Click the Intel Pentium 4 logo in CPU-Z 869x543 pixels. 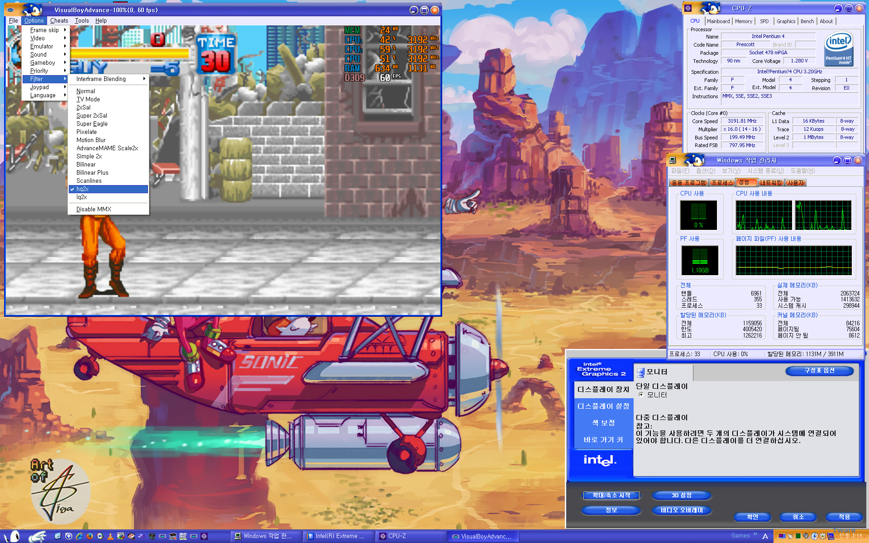coord(838,49)
